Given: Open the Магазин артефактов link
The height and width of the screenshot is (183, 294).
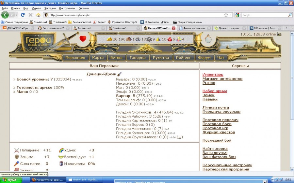Looking at the screenshot, I should [x=222, y=79].
